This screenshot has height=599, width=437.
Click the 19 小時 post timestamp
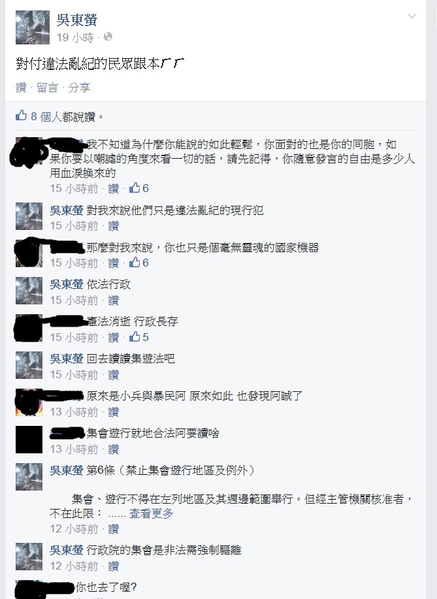[x=75, y=37]
